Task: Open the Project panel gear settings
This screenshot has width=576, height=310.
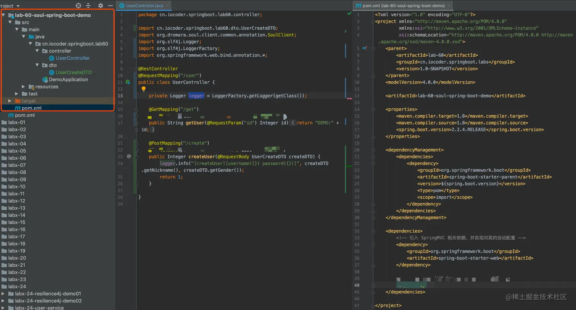Action: pos(101,6)
